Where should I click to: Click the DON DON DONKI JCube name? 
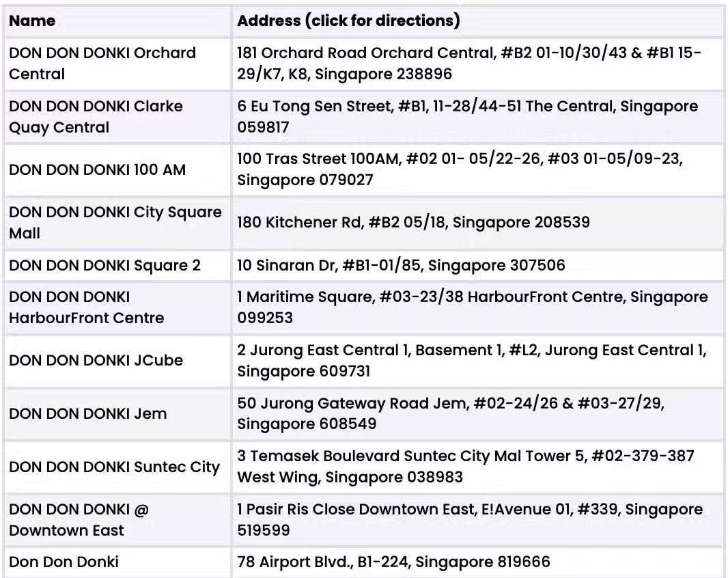pyautogui.click(x=96, y=361)
